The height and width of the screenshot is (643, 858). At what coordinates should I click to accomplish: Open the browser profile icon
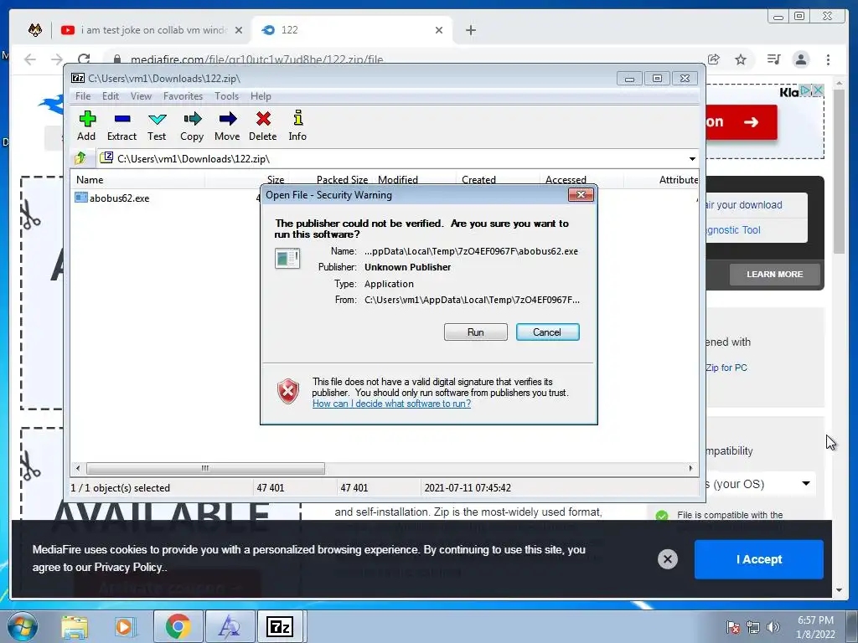click(801, 59)
